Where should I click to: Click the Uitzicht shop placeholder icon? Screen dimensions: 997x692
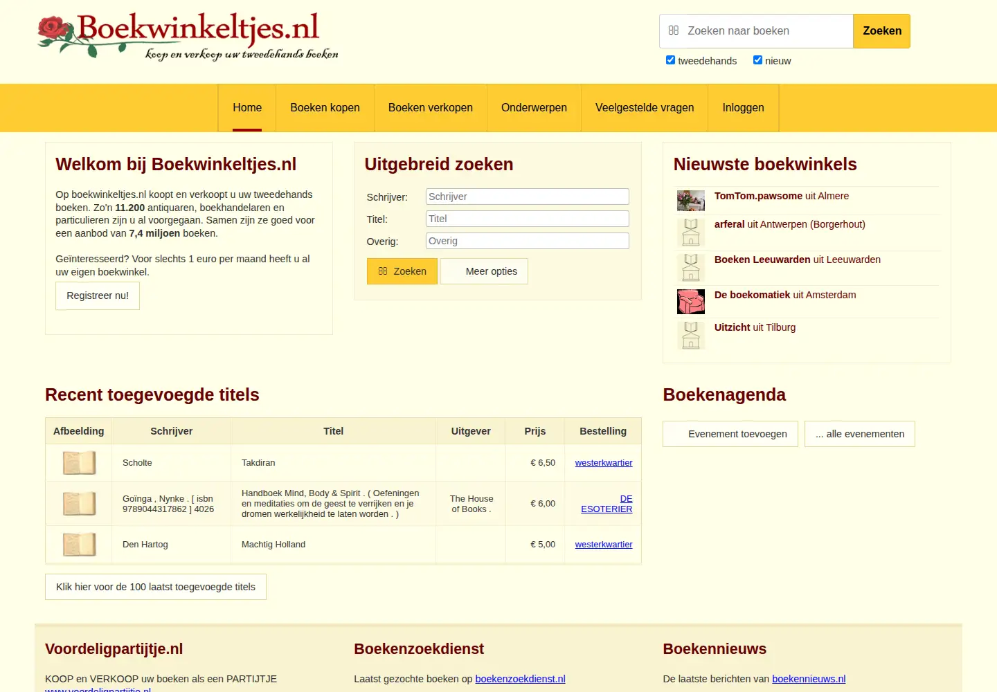(x=690, y=336)
